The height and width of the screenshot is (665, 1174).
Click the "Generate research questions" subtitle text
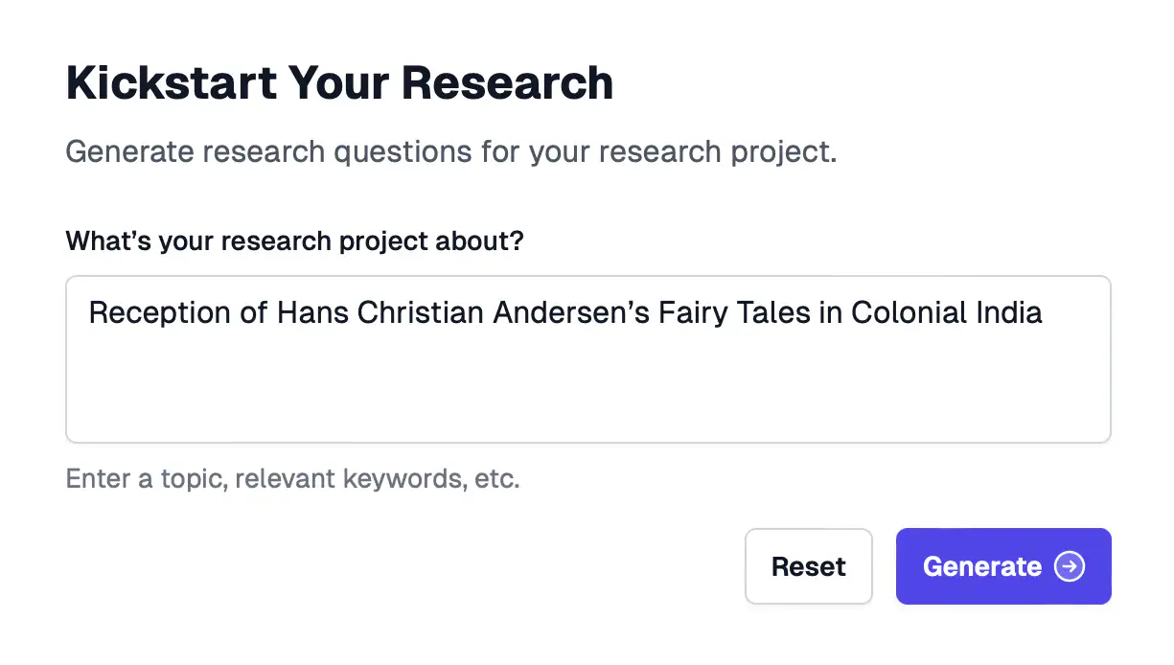(450, 151)
